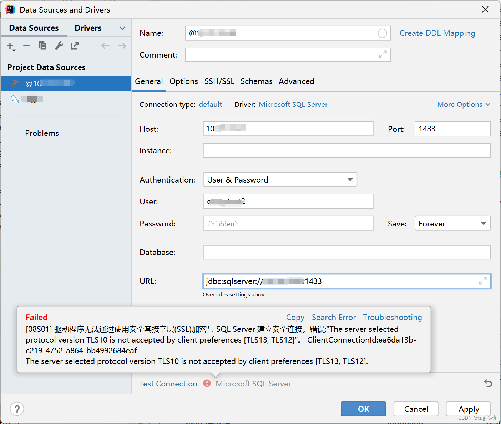Open Troubleshooting link

tap(393, 317)
